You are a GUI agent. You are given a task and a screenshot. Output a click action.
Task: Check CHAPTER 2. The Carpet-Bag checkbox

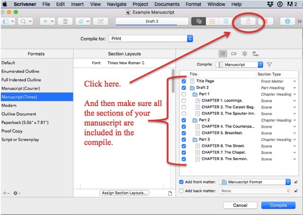click(184, 107)
